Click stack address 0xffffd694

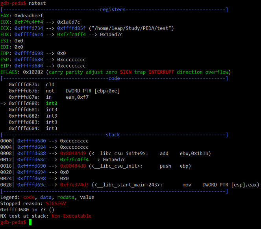coord(31,172)
